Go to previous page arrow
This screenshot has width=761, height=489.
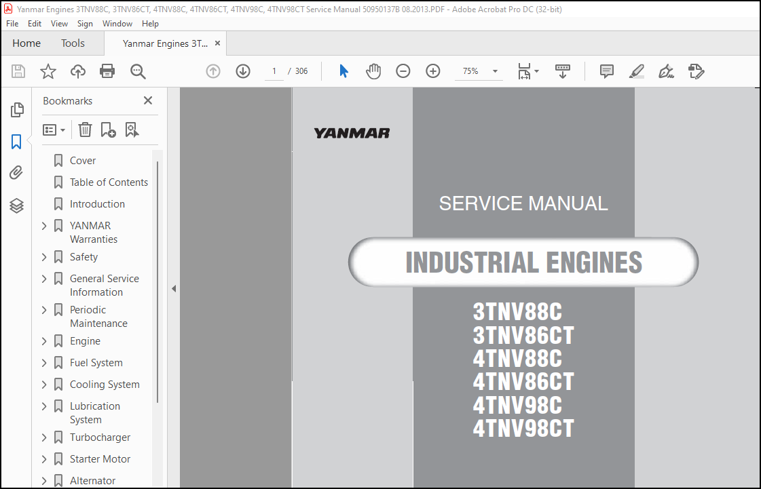(x=213, y=71)
